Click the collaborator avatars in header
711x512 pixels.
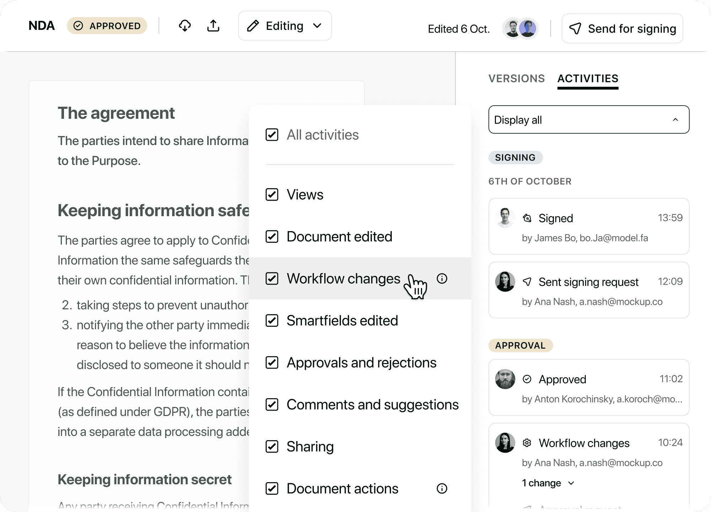(x=520, y=28)
